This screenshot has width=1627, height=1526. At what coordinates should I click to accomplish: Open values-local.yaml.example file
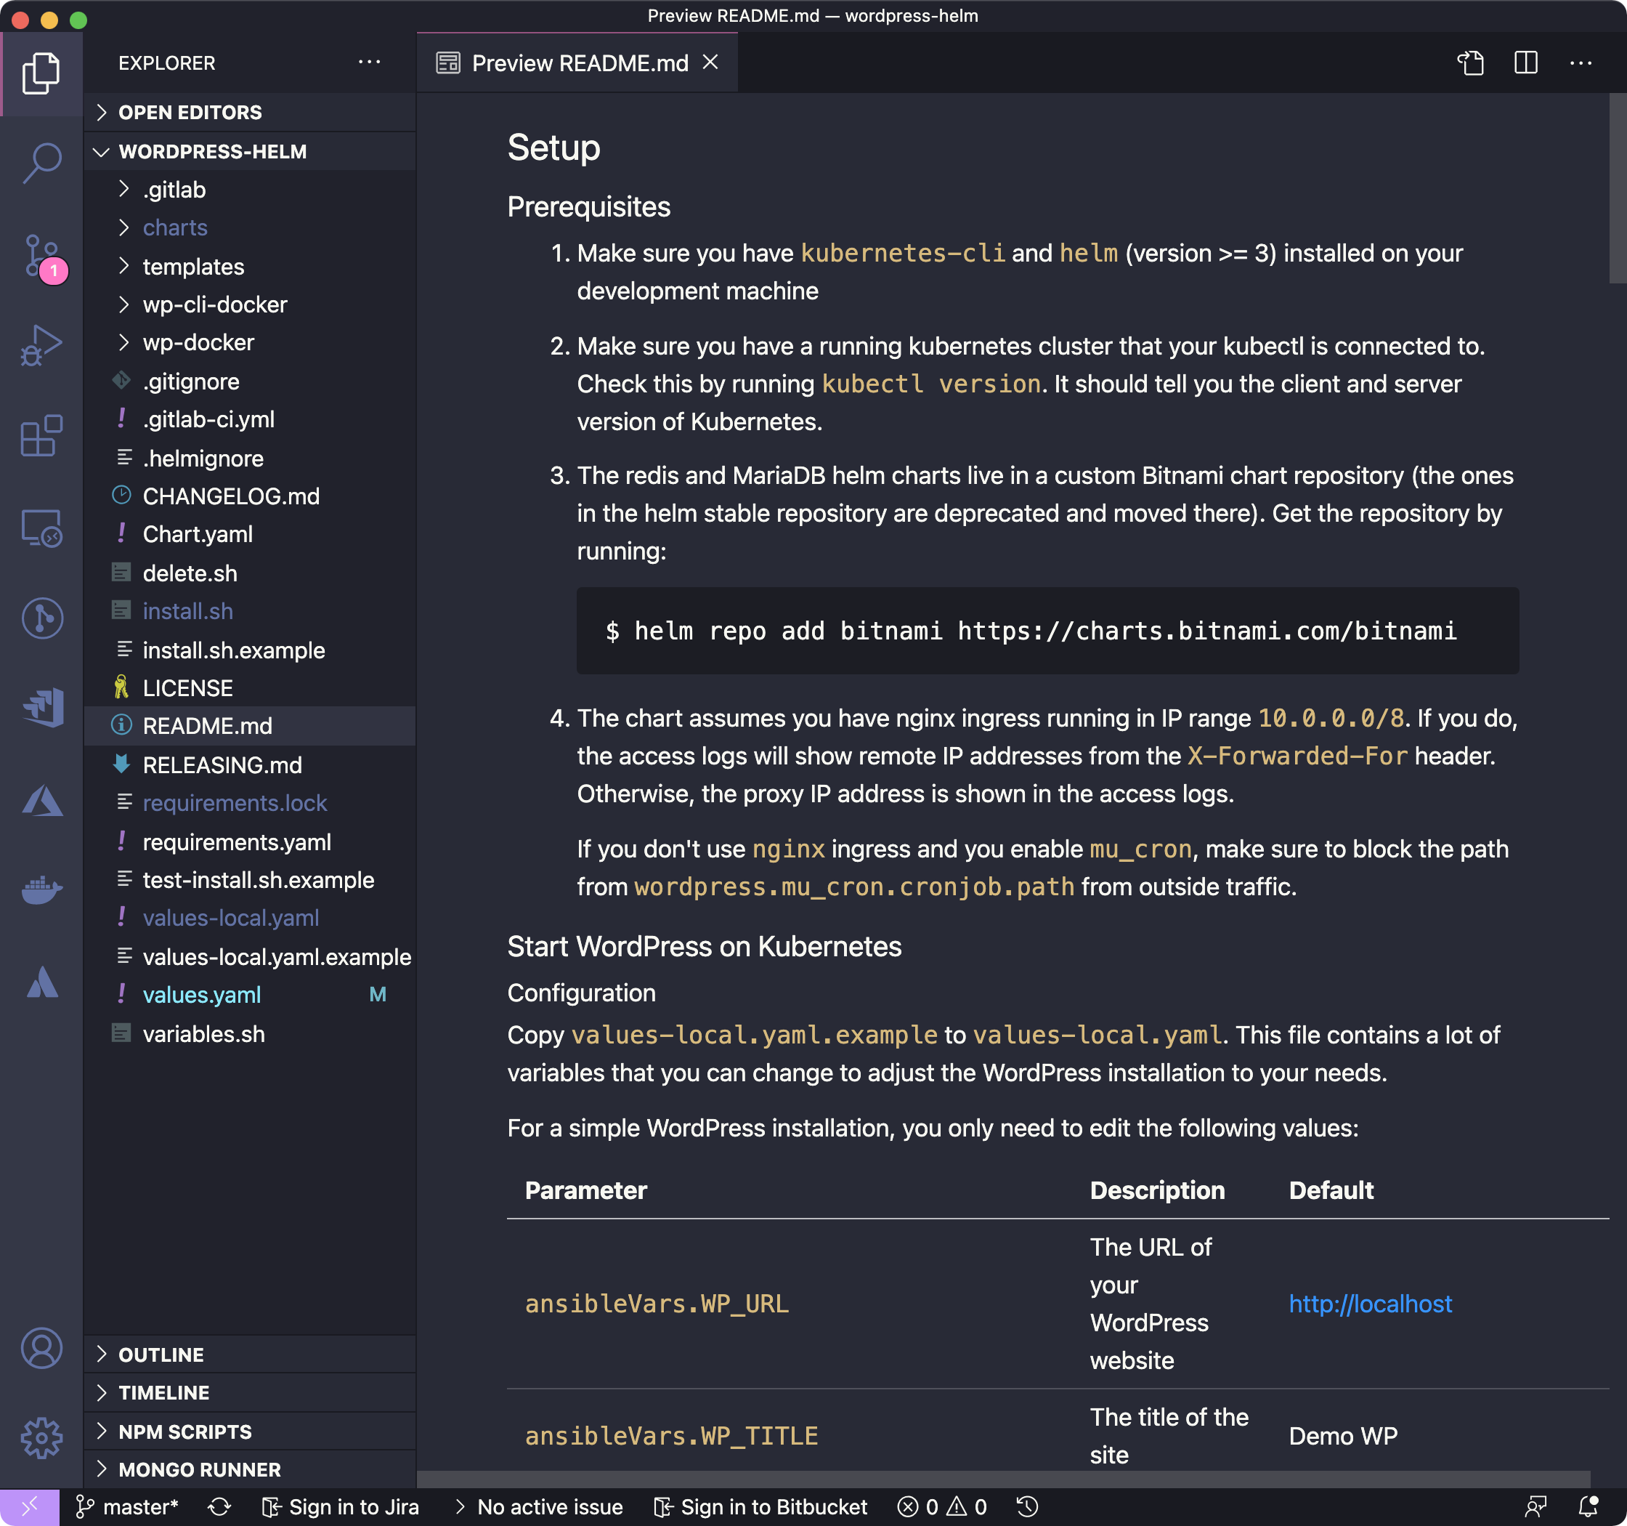[x=251, y=957]
